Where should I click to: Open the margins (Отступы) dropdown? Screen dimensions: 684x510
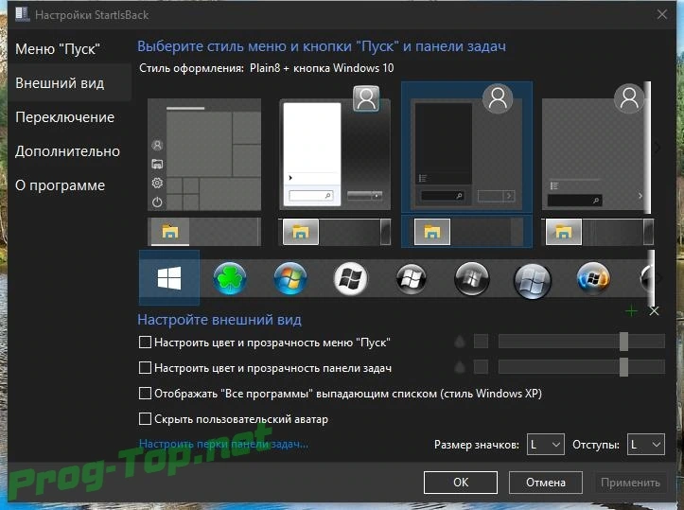click(645, 445)
